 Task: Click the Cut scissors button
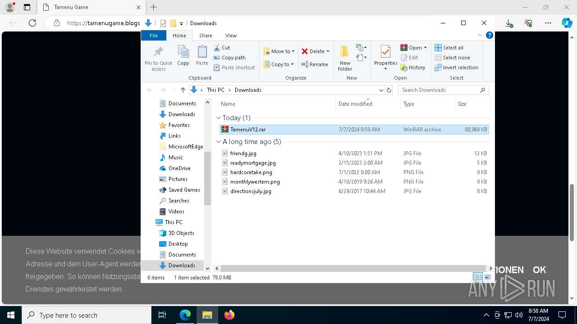(222, 48)
